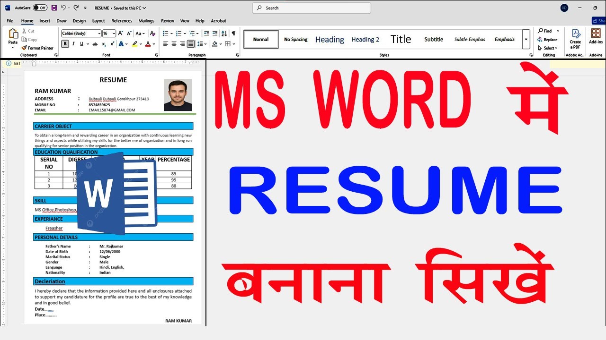Image resolution: width=606 pixels, height=340 pixels.
Task: Toggle the AutoSave switch
Action: (x=40, y=8)
